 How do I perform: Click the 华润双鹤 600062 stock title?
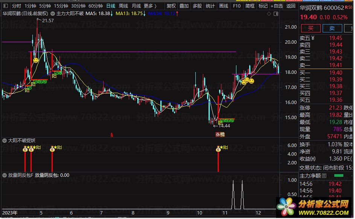[322, 8]
